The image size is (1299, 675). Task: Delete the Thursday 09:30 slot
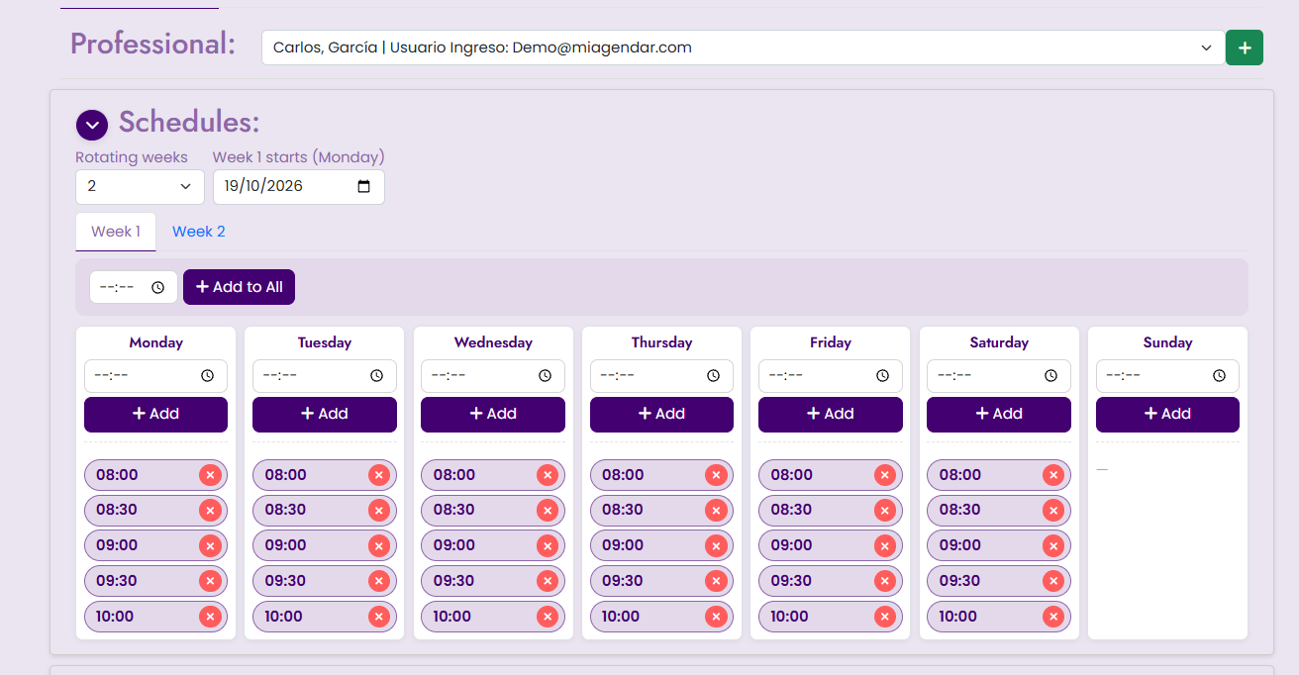715,581
